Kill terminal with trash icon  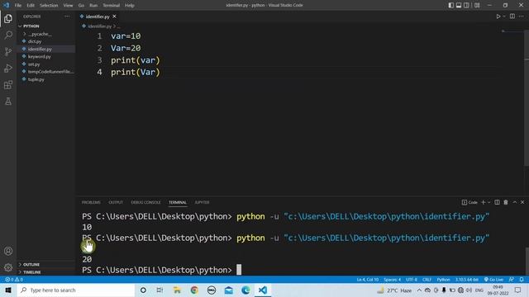(506, 202)
